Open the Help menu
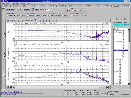This screenshot has height=98, width=131. tap(28, 3)
